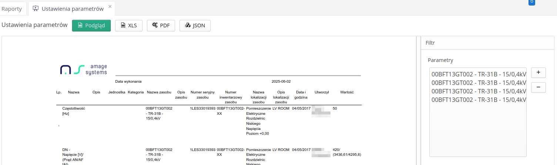This screenshot has height=165, width=557.
Task: Switch to the Raporty tab
Action: (x=11, y=8)
